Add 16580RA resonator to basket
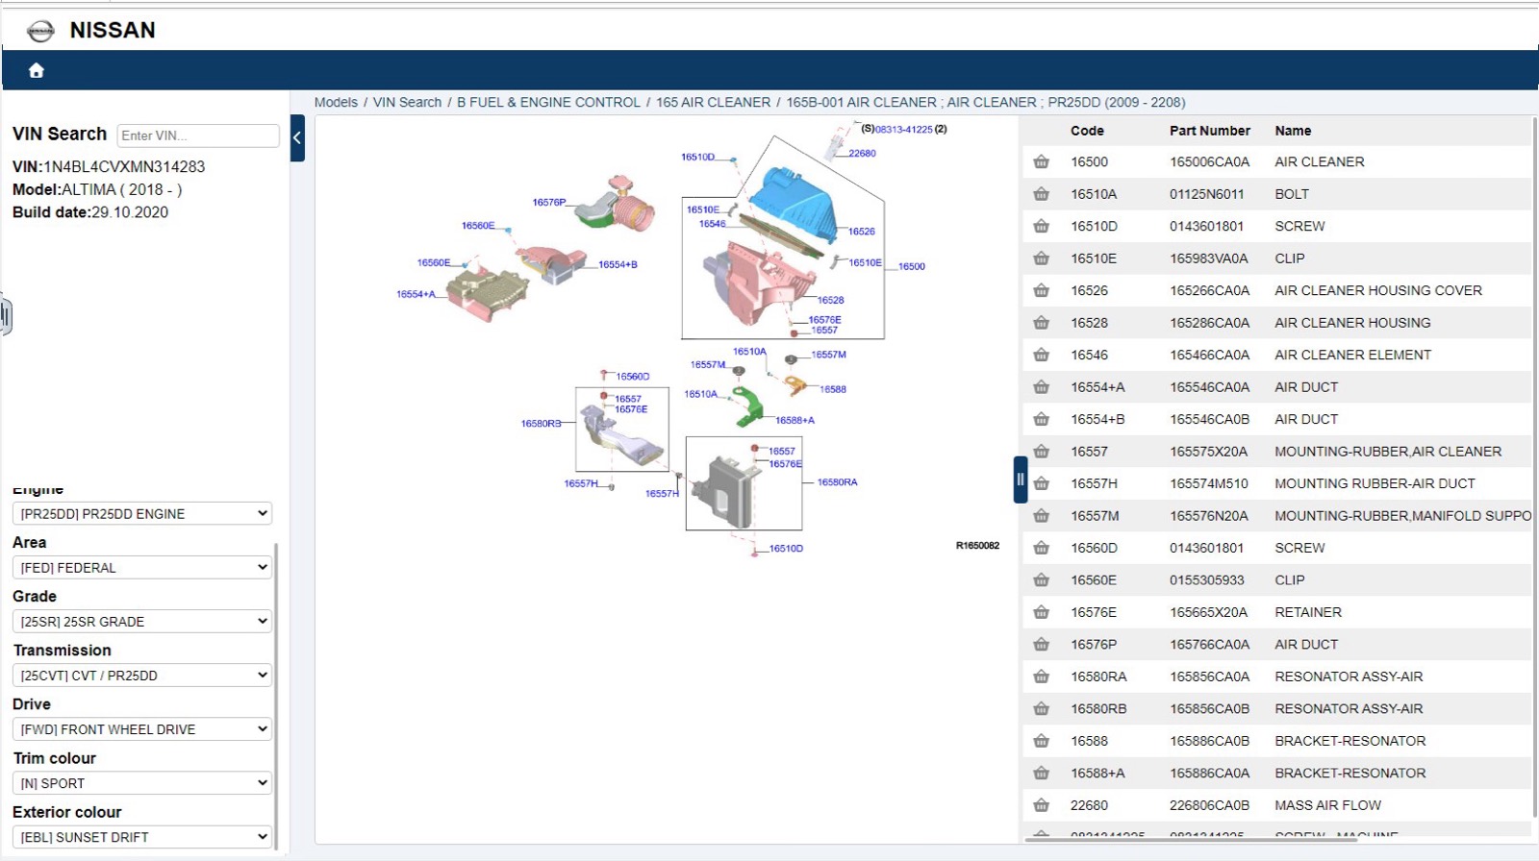Image resolution: width=1539 pixels, height=861 pixels. (x=1042, y=677)
